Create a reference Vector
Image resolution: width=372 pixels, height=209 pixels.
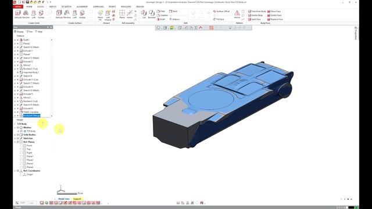(130, 14)
